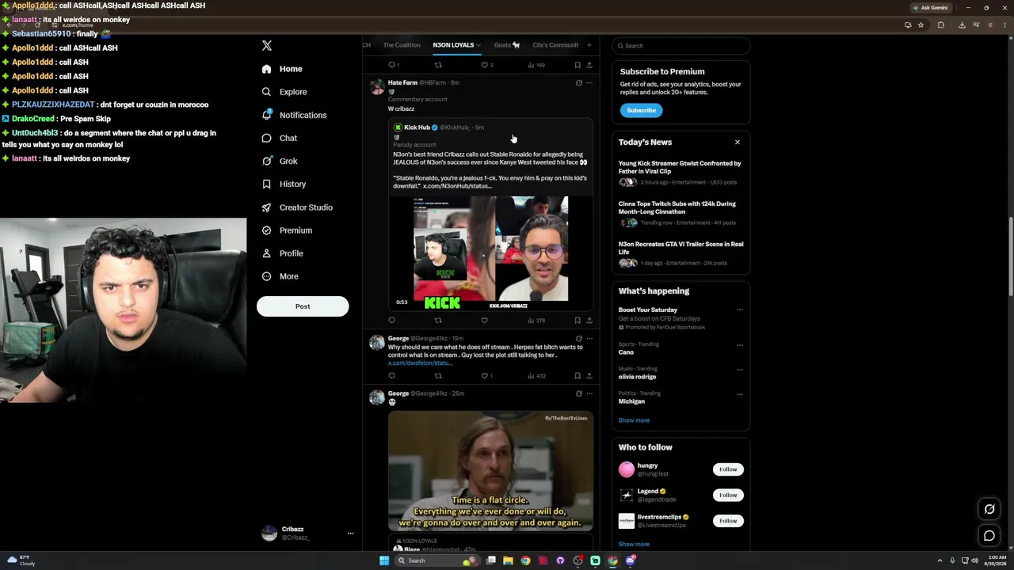
Task: Open the Time is a flat circle GIF
Action: pos(490,471)
